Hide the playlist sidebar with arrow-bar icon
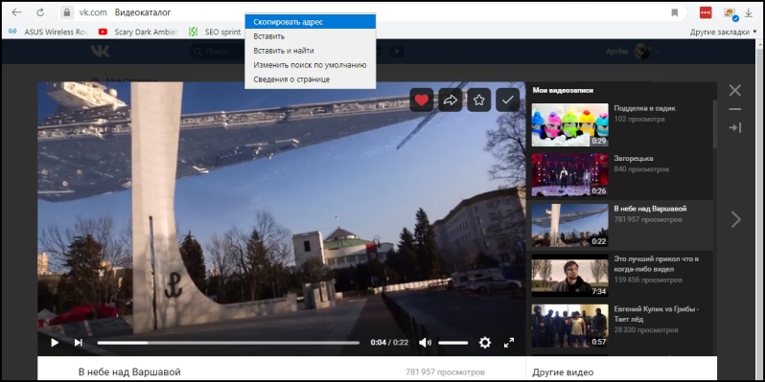Viewport: 765px width, 382px height. [x=735, y=127]
